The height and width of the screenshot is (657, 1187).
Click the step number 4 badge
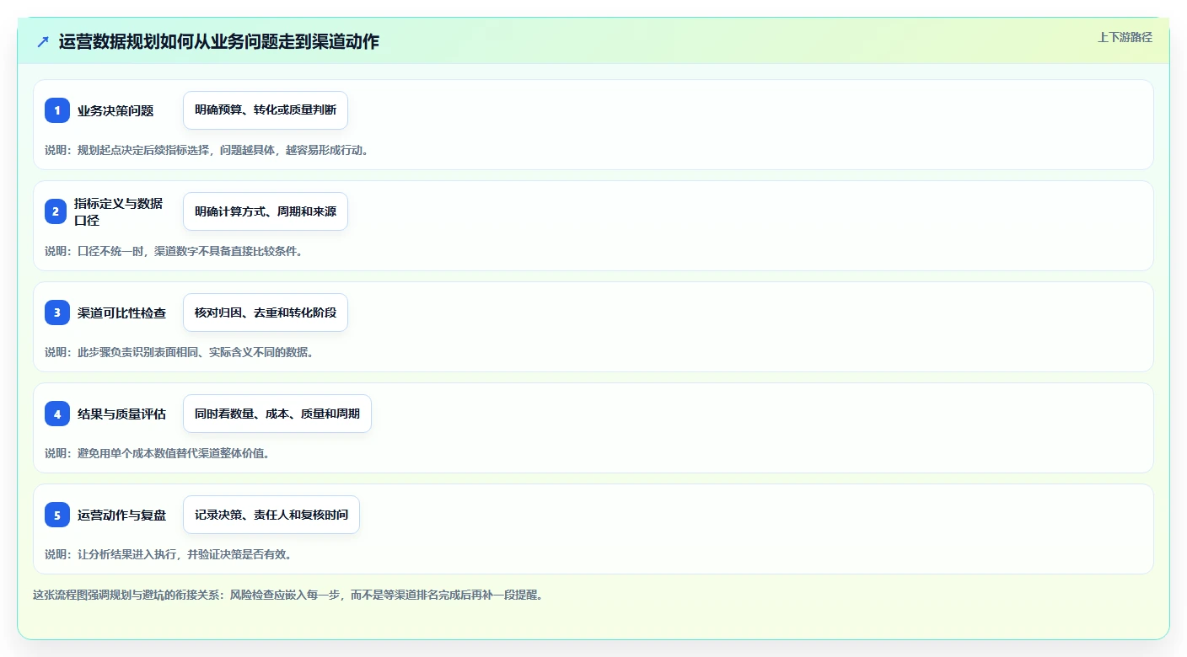click(57, 414)
